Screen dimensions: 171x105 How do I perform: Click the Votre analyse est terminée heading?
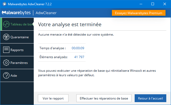pyautogui.click(x=70, y=24)
